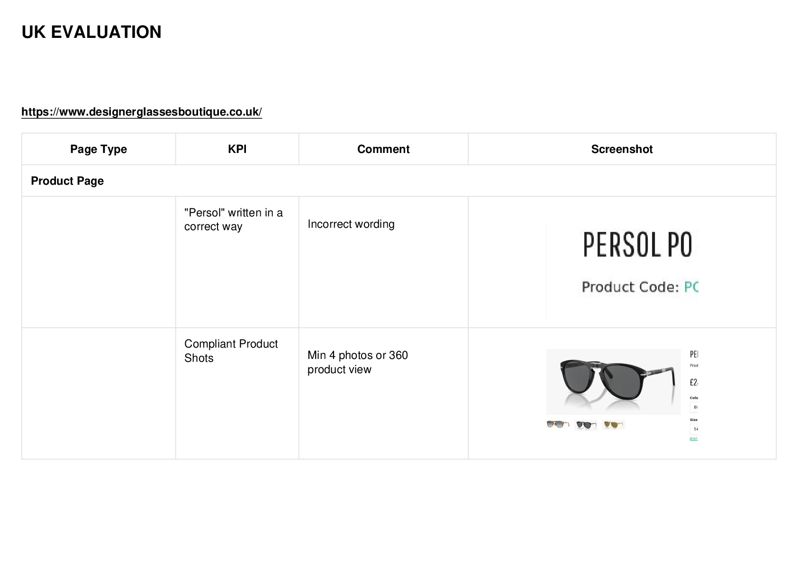The width and height of the screenshot is (798, 564).
Task: Select the UK EVALUATION heading
Action: 91,32
